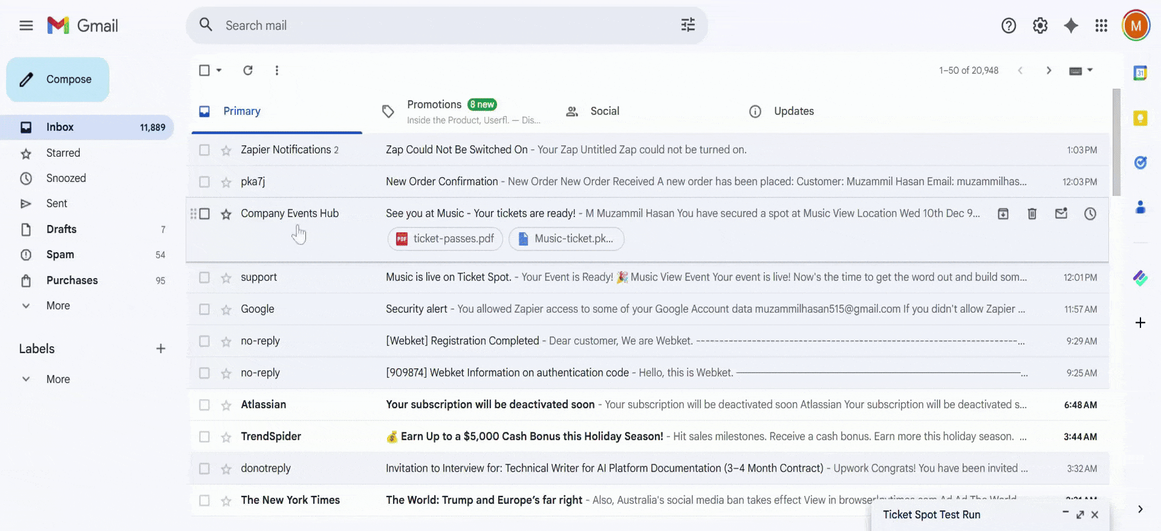Hide side panel chevron at bottom right
The height and width of the screenshot is (531, 1161).
coord(1140,509)
